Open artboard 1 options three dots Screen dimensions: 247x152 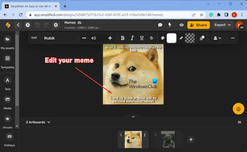(145, 135)
